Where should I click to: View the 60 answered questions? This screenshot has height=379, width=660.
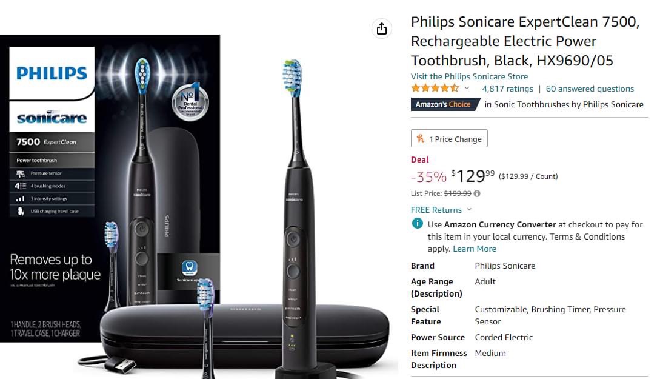[590, 89]
